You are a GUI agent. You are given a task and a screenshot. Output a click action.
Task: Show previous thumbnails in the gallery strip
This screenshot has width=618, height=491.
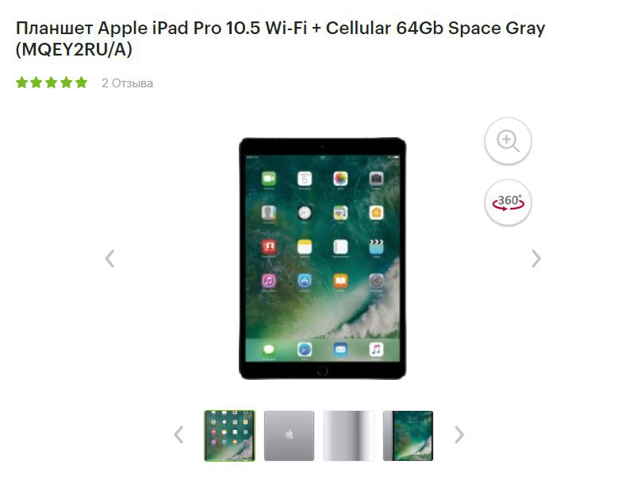[x=179, y=435]
